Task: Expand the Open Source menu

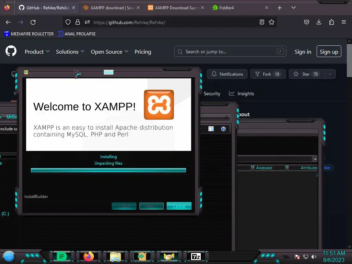Action: (x=110, y=52)
